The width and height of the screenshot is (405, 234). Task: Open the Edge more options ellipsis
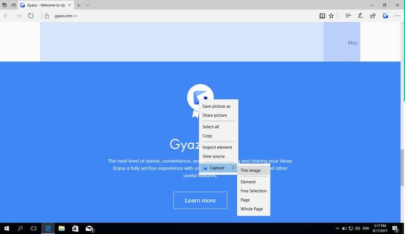coord(398,16)
